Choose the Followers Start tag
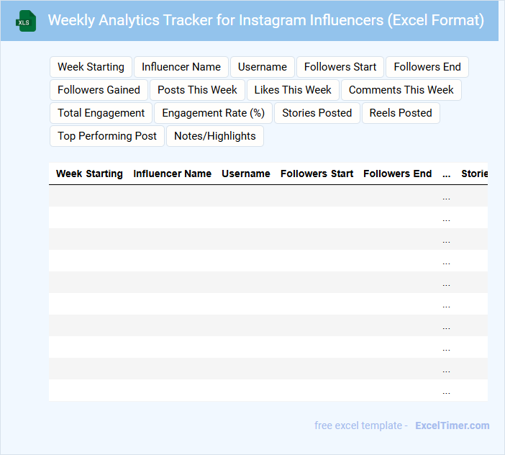505x455 pixels. click(340, 67)
